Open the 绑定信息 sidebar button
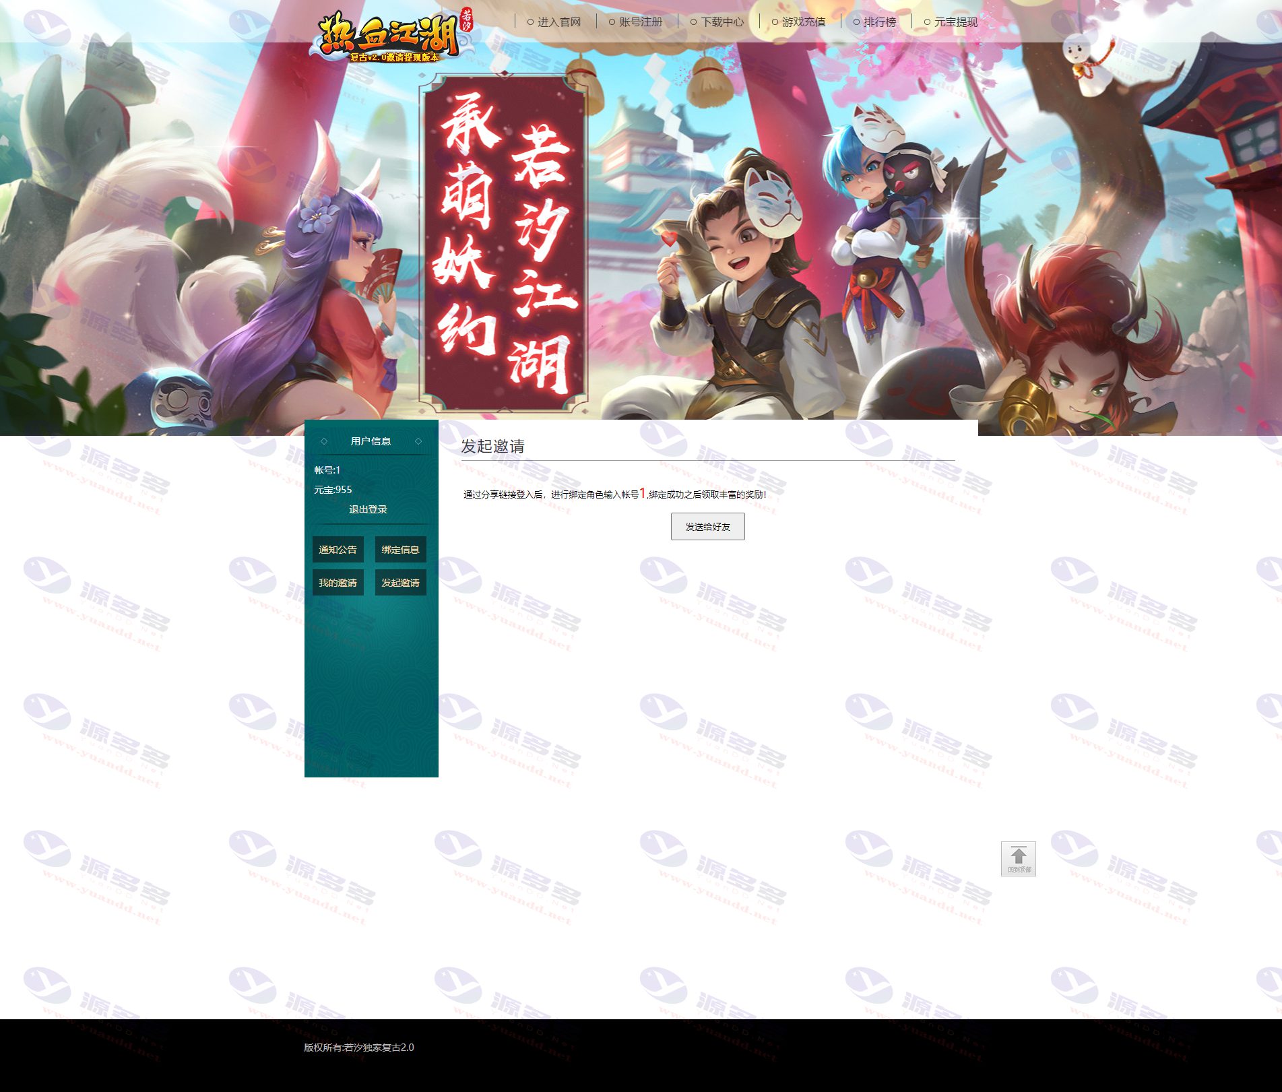 (400, 550)
